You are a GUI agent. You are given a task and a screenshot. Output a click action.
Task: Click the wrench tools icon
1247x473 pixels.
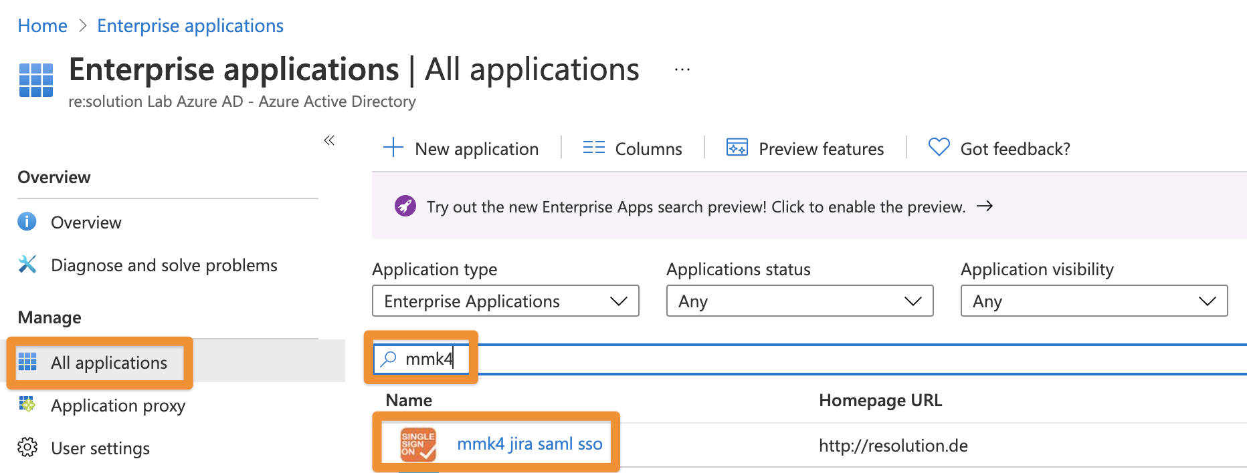point(27,264)
